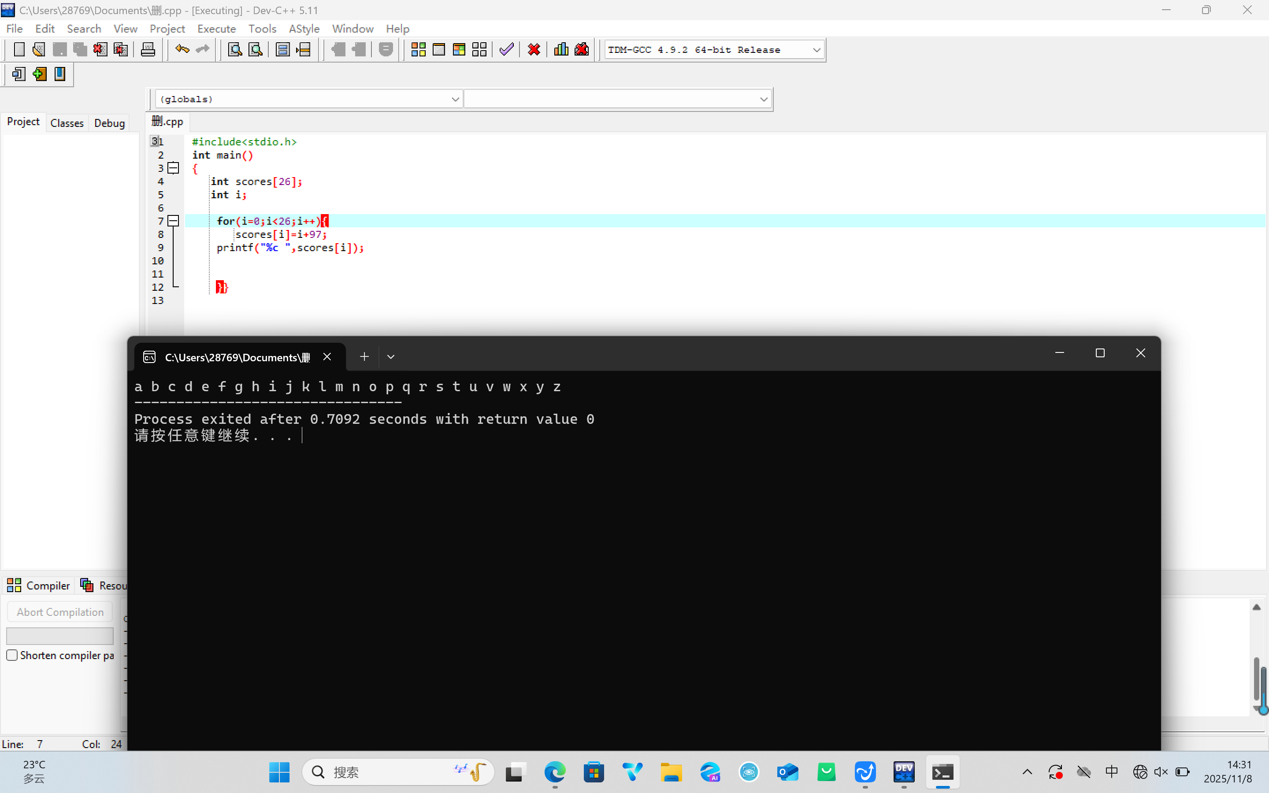Click the New file toolbar icon
Viewport: 1269px width, 793px height.
[x=19, y=50]
